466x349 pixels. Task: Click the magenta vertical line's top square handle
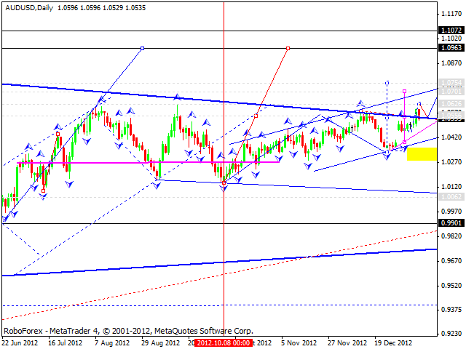coord(404,90)
